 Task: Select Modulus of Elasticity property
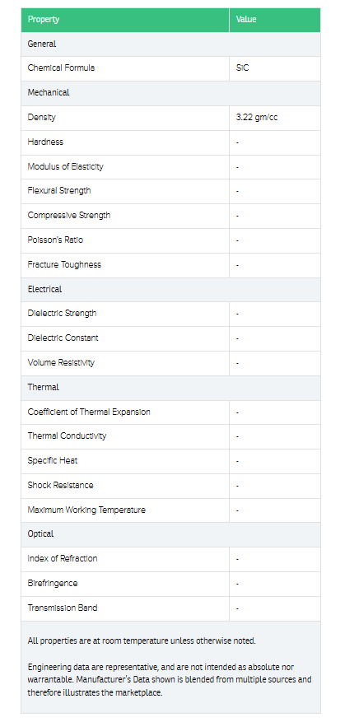[65, 166]
